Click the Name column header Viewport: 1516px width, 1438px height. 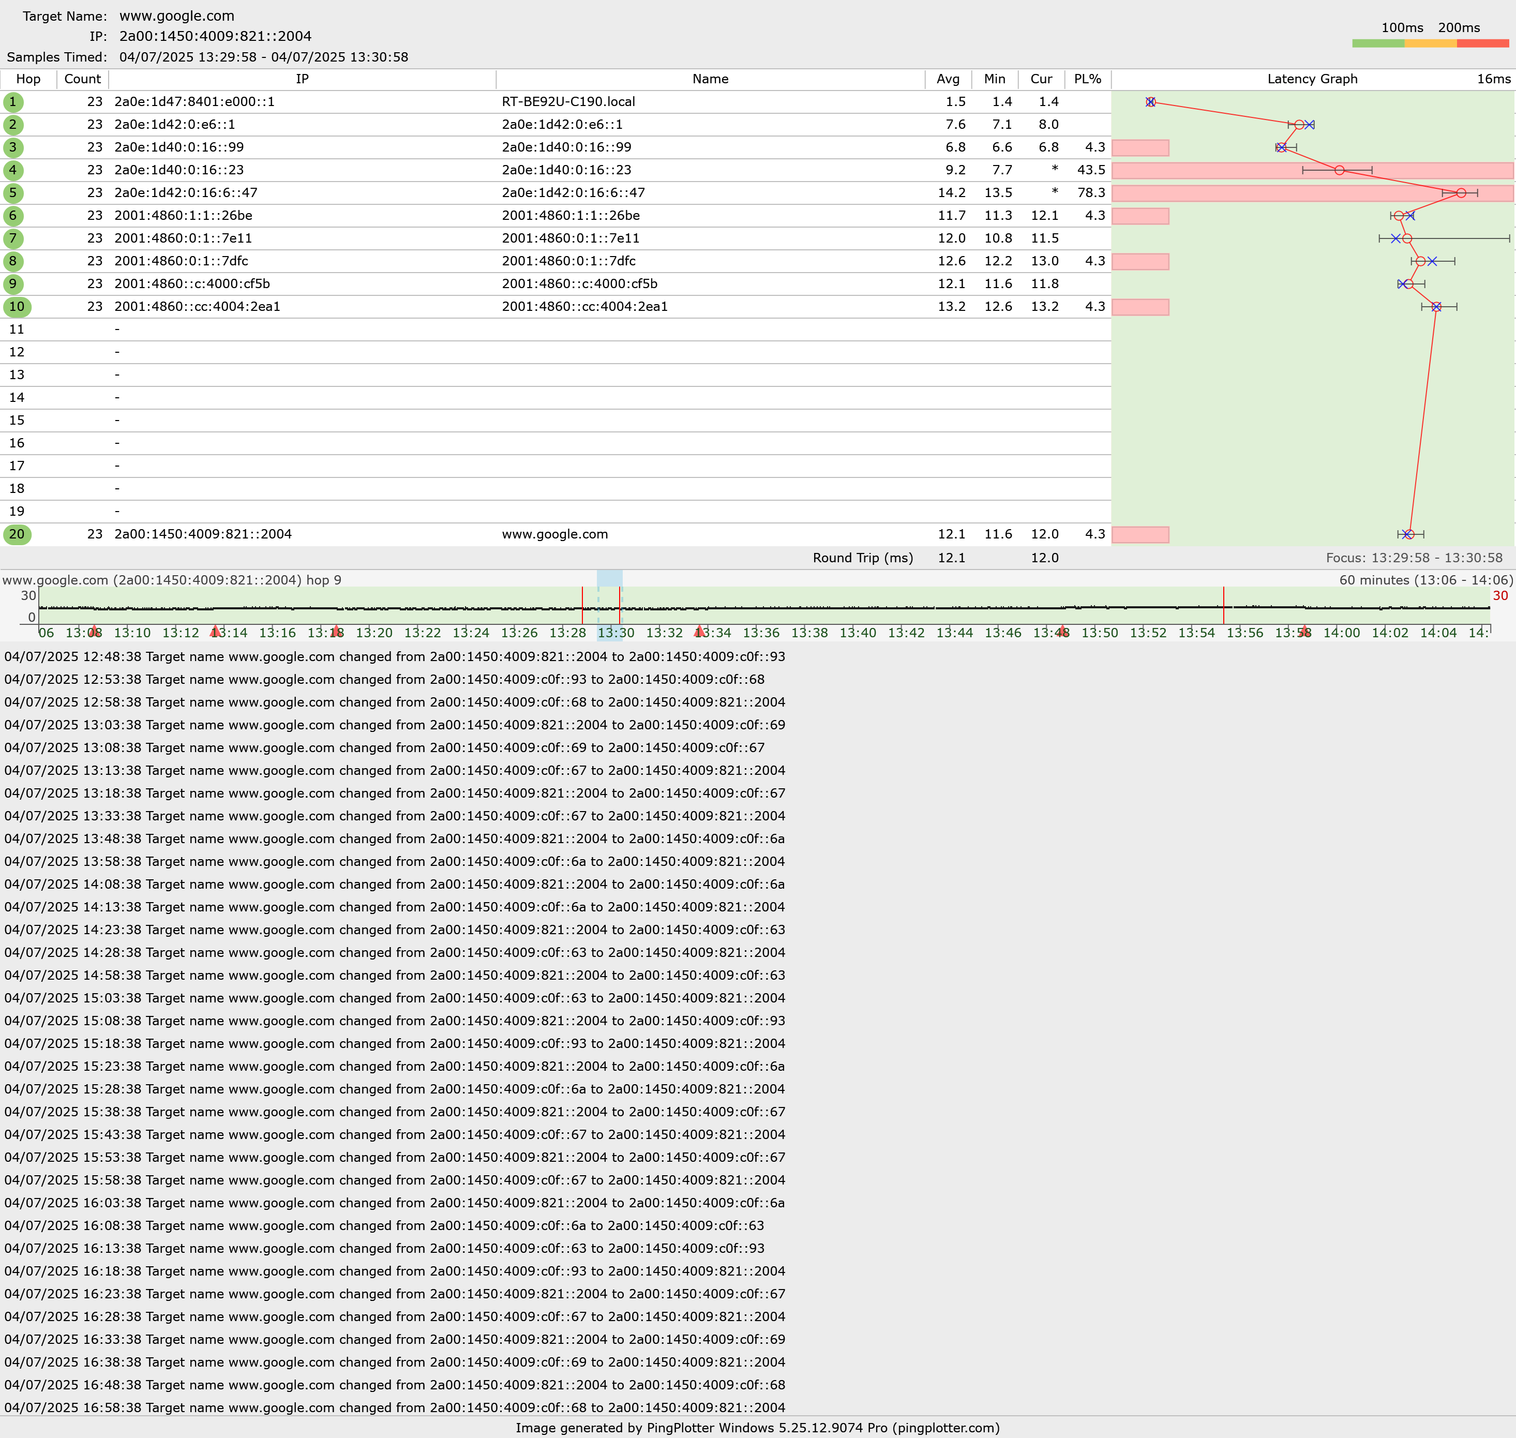pyautogui.click(x=711, y=79)
